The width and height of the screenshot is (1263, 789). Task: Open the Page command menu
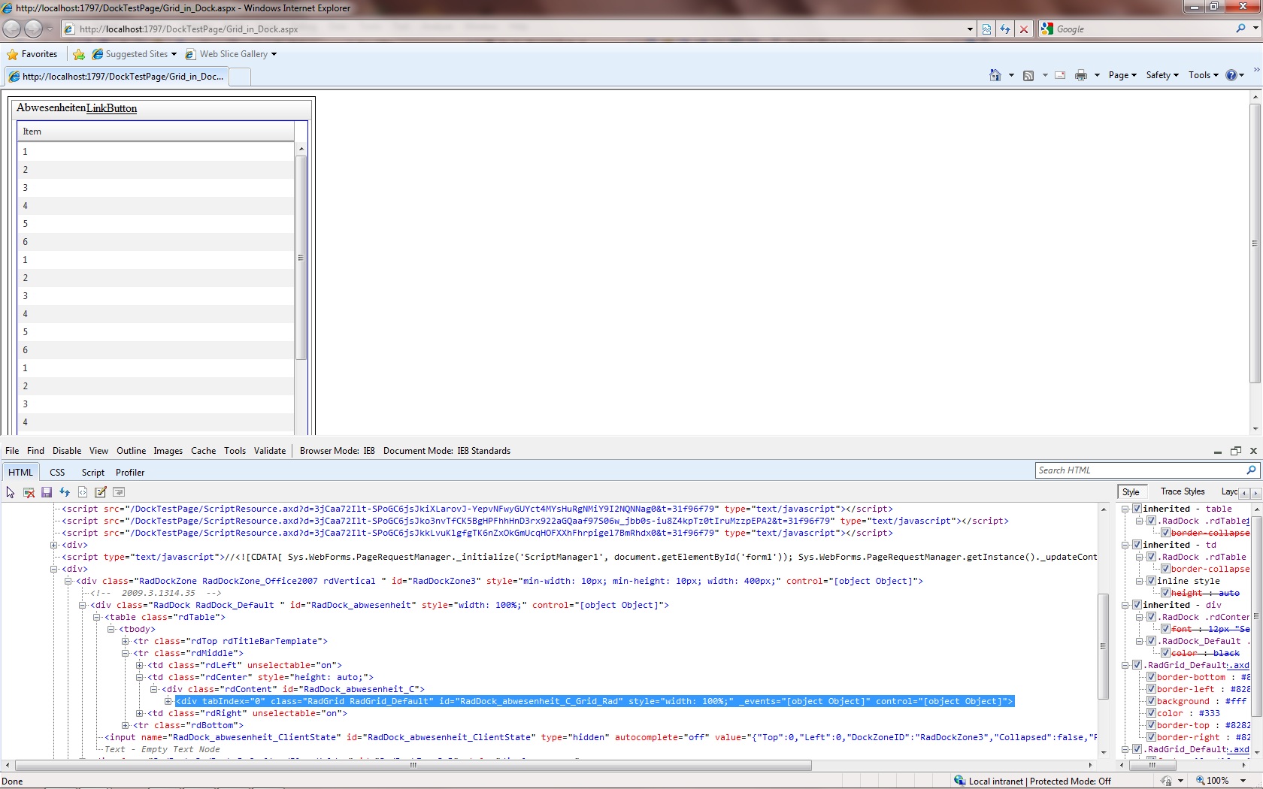click(1122, 75)
